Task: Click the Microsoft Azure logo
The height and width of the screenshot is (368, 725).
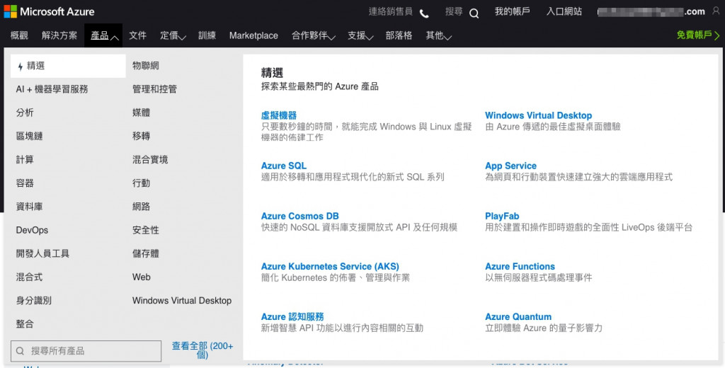Action: point(49,11)
